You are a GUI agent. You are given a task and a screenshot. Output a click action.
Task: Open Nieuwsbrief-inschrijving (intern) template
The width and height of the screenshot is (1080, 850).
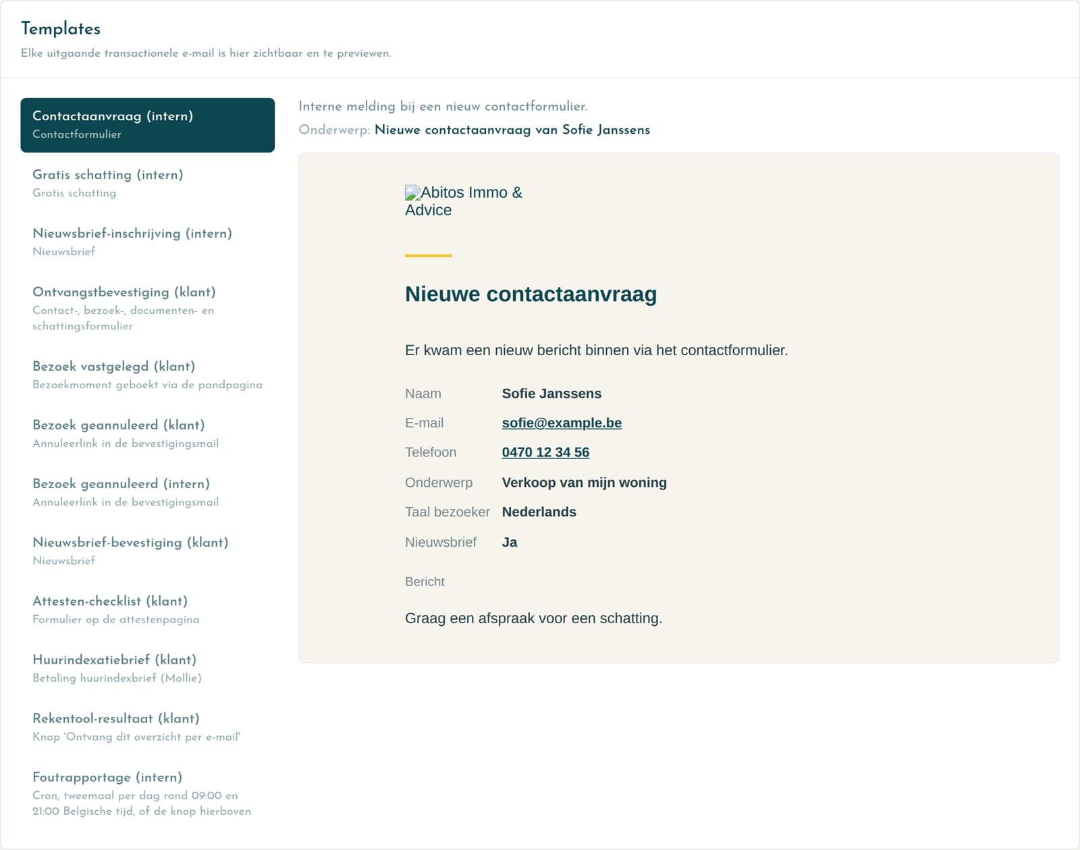(148, 242)
